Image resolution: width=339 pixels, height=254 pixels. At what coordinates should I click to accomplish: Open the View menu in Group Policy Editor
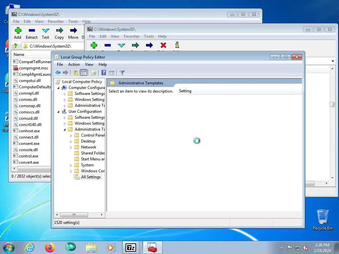coord(89,64)
